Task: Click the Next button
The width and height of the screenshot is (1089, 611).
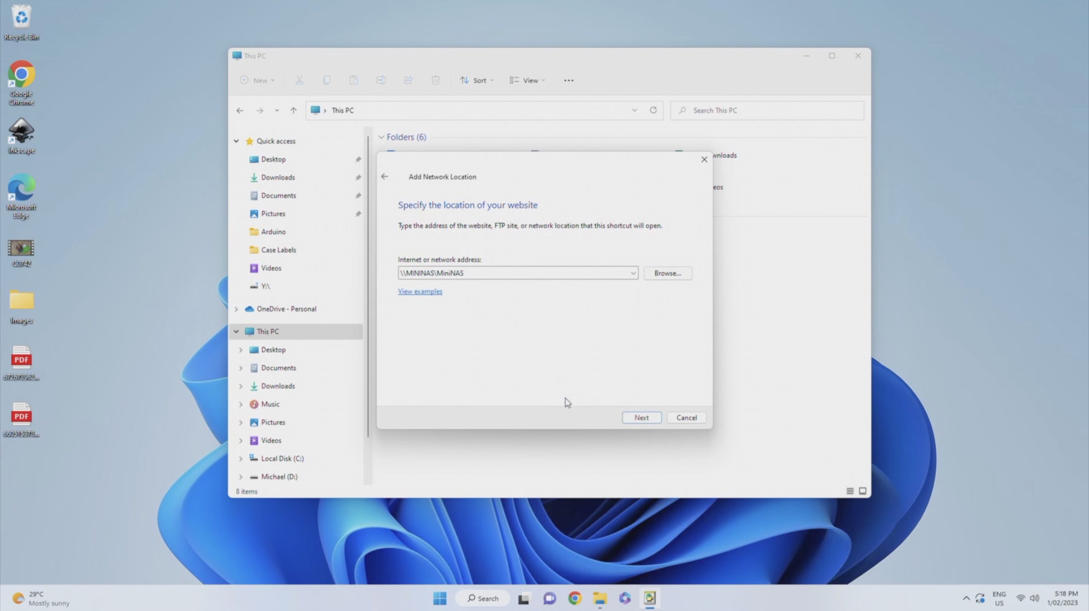Action: tap(641, 418)
